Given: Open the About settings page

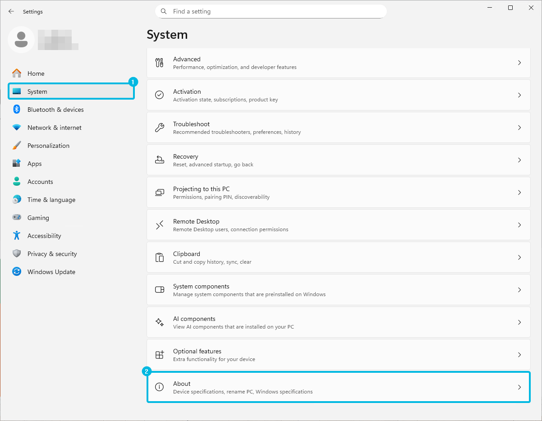Looking at the screenshot, I should click(x=339, y=387).
